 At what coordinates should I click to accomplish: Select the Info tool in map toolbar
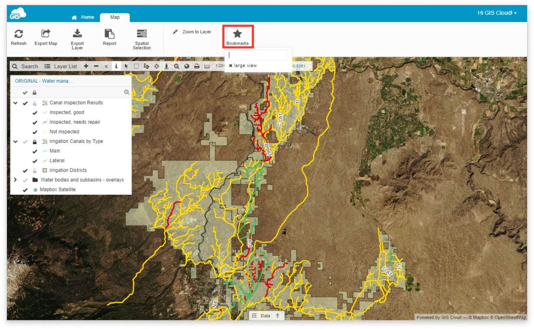click(116, 66)
